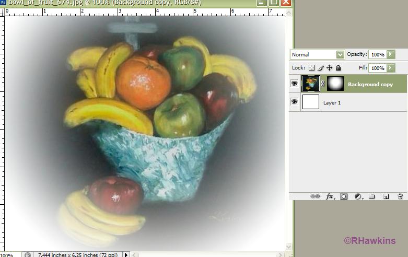Screen dimensions: 408x257
Task: Click the vertical scrollbar up arrow
Action: 288,13
